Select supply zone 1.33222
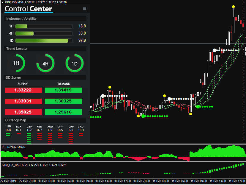Screen dimensions: 246x185 (23, 90)
